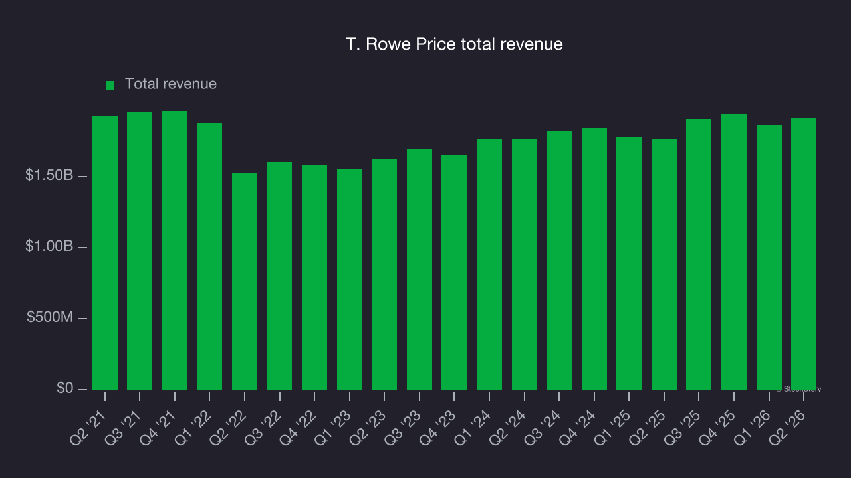The image size is (851, 478).
Task: Select the Q1 '25 revenue bar
Action: tap(629, 264)
